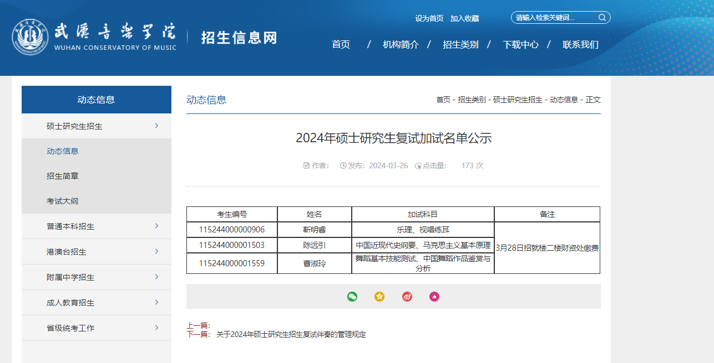Share article via green WeChat icon
Viewport: 714px width, 363px height.
pos(352,297)
